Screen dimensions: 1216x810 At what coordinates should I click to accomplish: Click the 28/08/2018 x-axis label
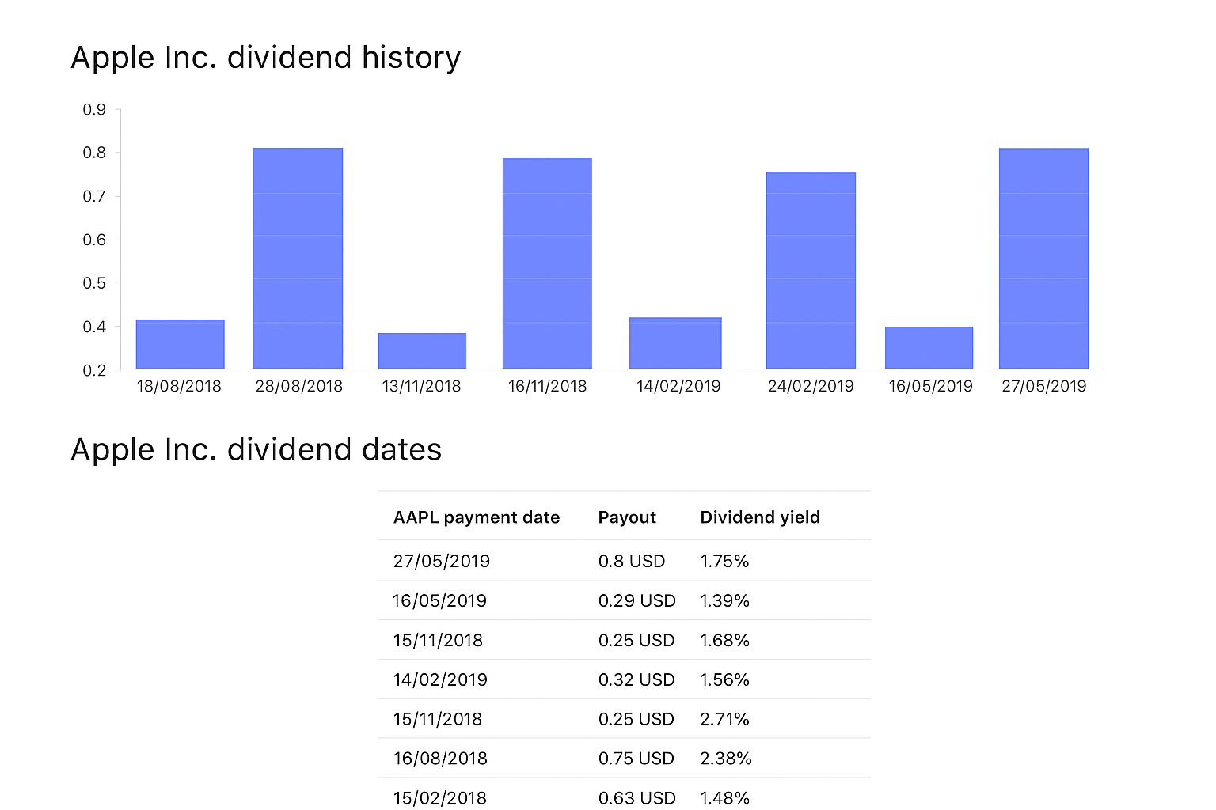pyautogui.click(x=299, y=386)
